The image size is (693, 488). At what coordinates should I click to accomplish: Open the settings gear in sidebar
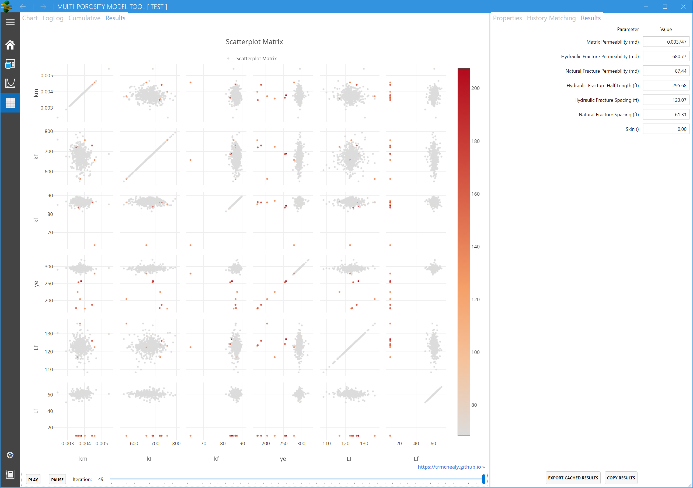point(10,455)
